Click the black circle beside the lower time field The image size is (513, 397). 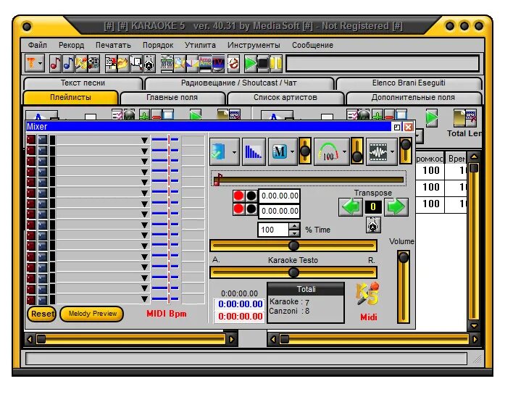tap(251, 209)
